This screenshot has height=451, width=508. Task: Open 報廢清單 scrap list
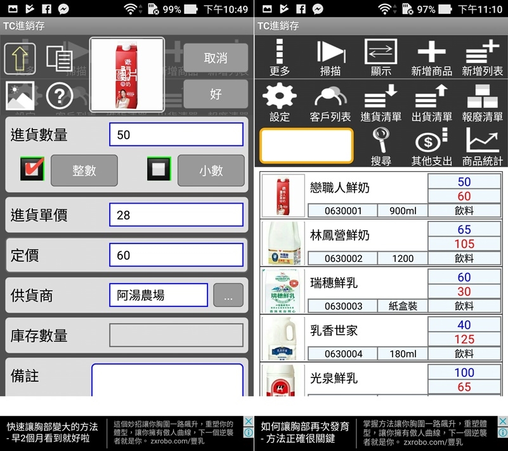click(482, 103)
